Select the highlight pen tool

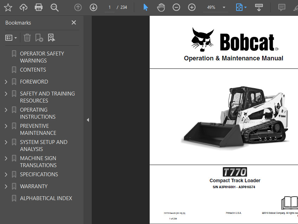[x=296, y=8]
